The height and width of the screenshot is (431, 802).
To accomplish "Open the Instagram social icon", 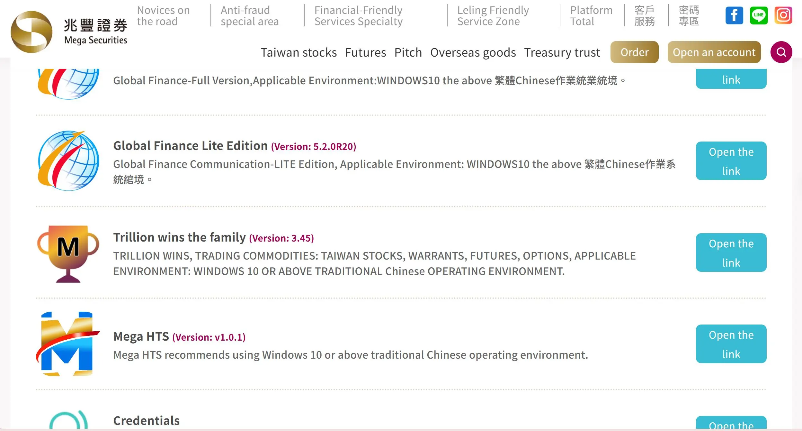I will coord(783,15).
